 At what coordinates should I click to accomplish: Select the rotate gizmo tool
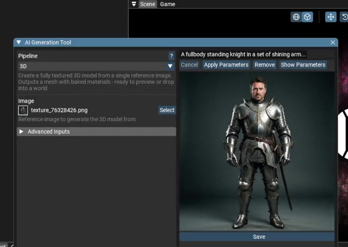(345, 17)
